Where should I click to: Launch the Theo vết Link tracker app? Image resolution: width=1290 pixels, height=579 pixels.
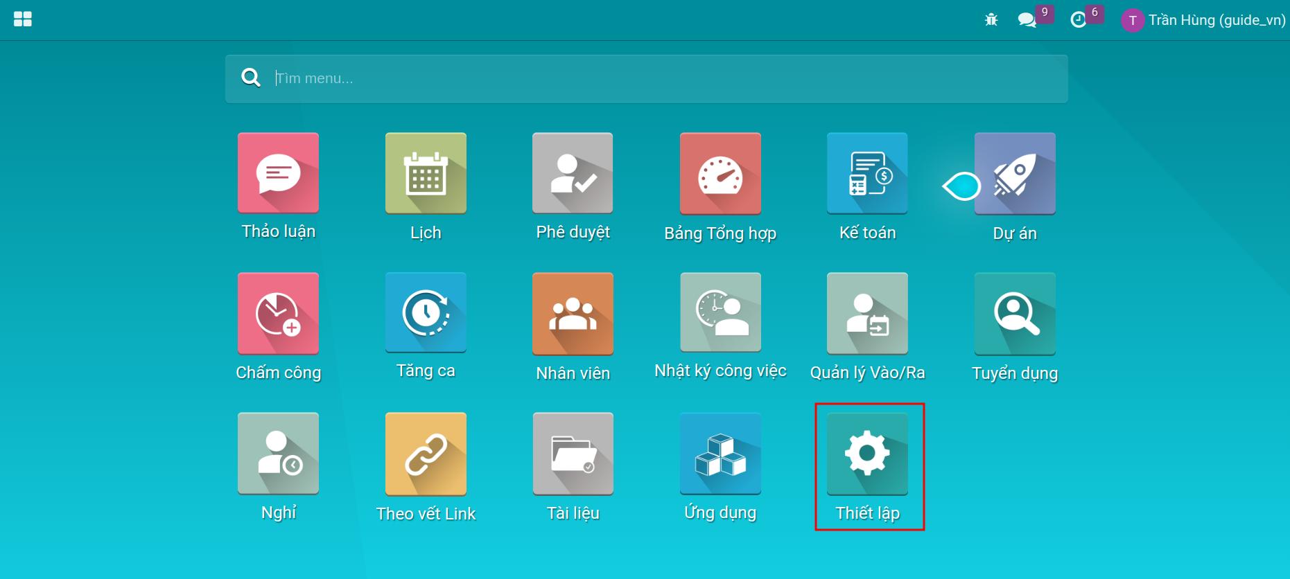pos(426,454)
